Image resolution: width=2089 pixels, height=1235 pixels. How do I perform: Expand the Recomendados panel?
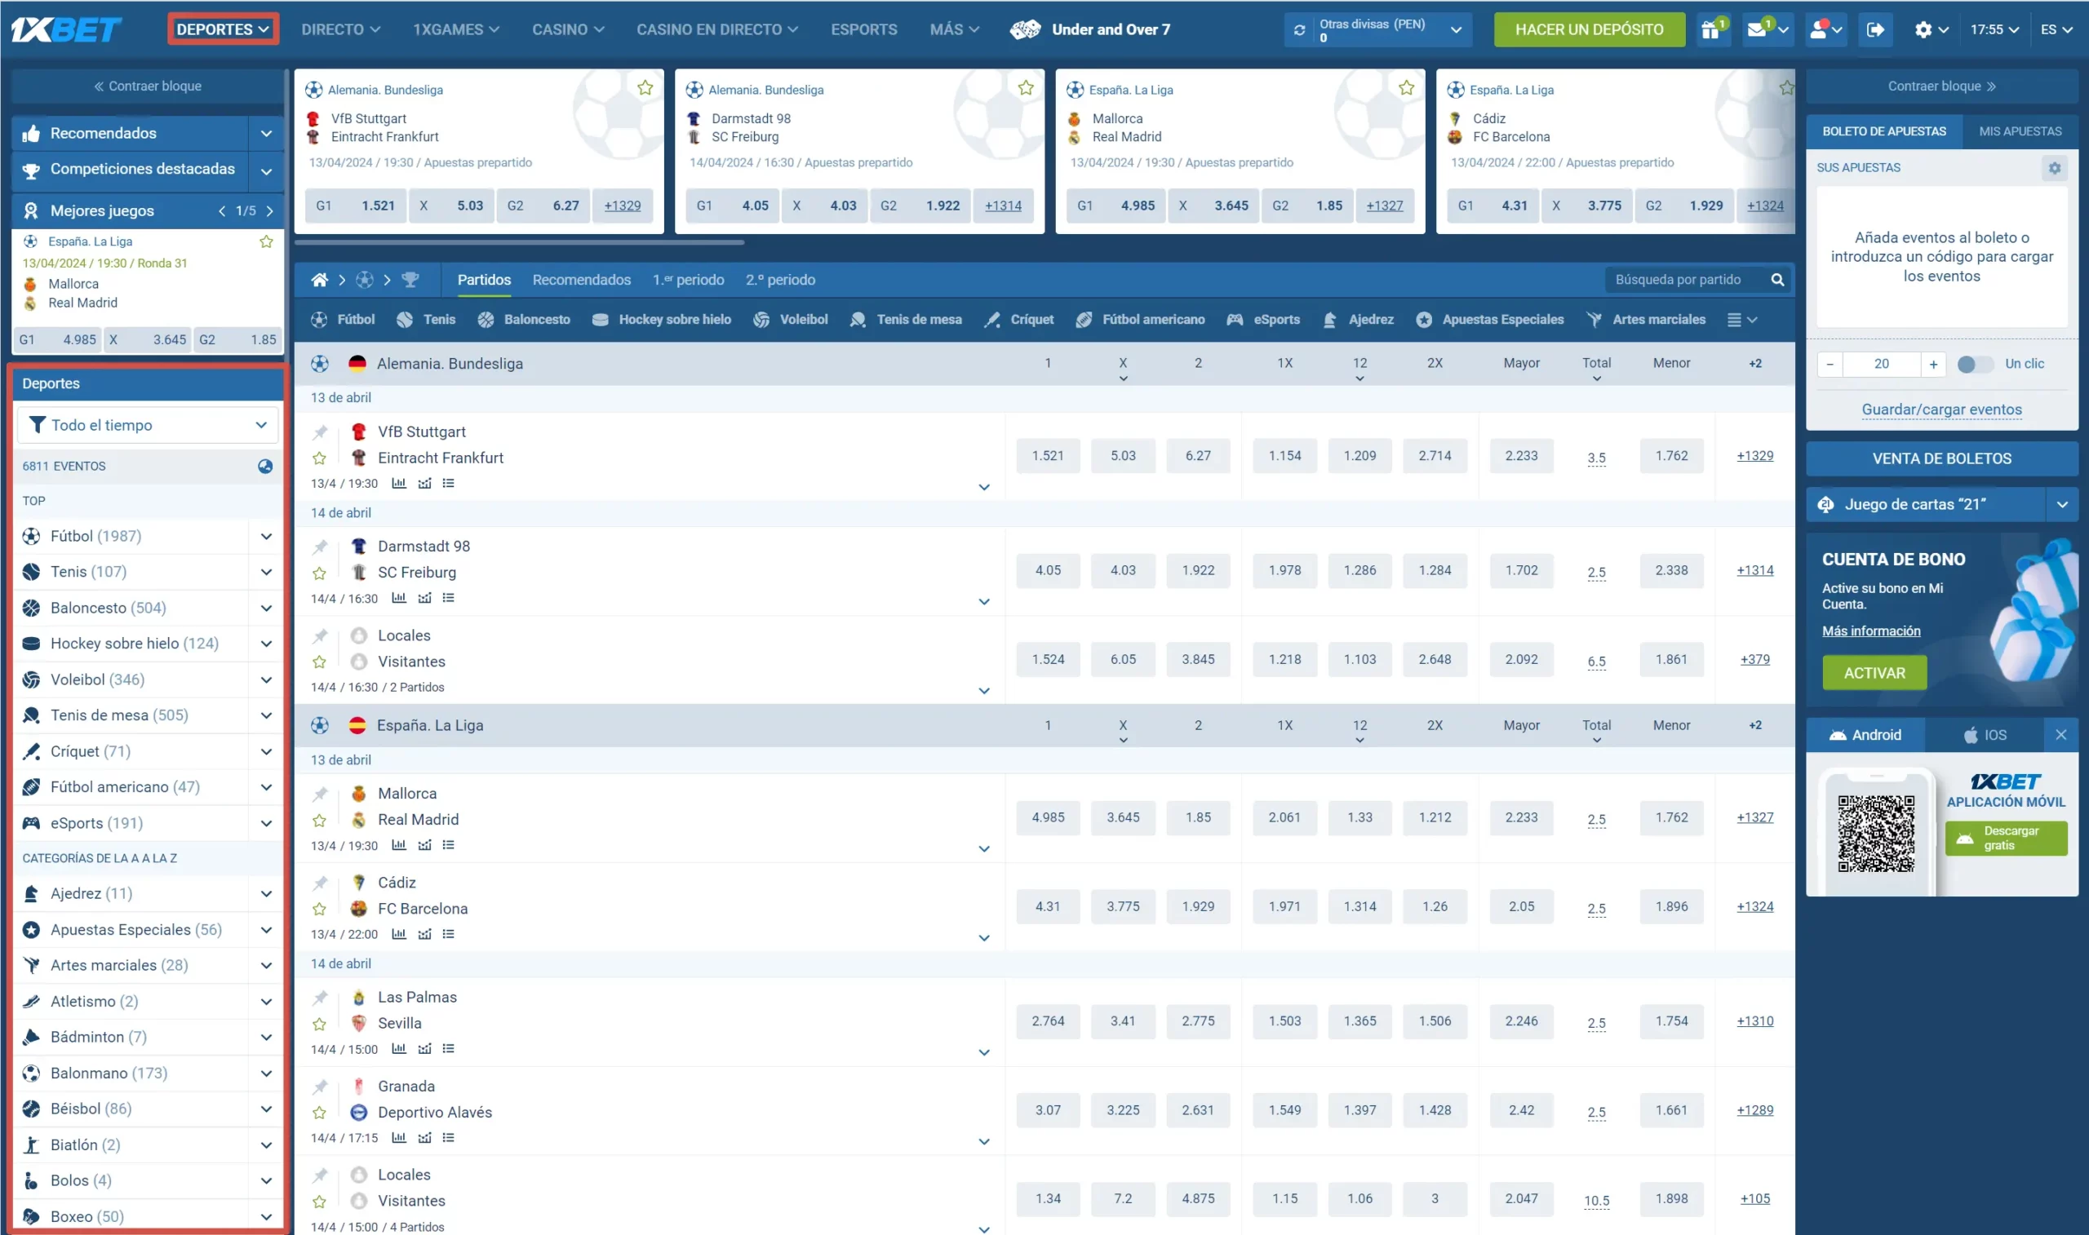point(266,133)
